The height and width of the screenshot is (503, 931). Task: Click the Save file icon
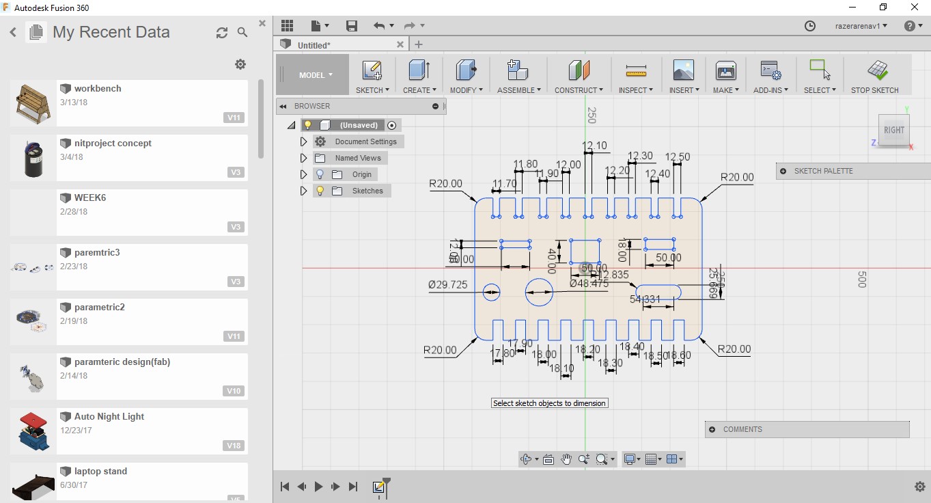[x=352, y=26]
